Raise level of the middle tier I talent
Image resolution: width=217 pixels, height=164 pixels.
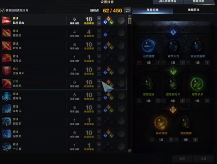[183, 63]
